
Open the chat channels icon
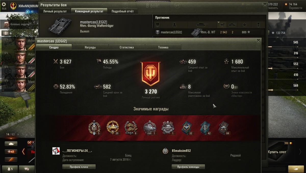point(27,169)
